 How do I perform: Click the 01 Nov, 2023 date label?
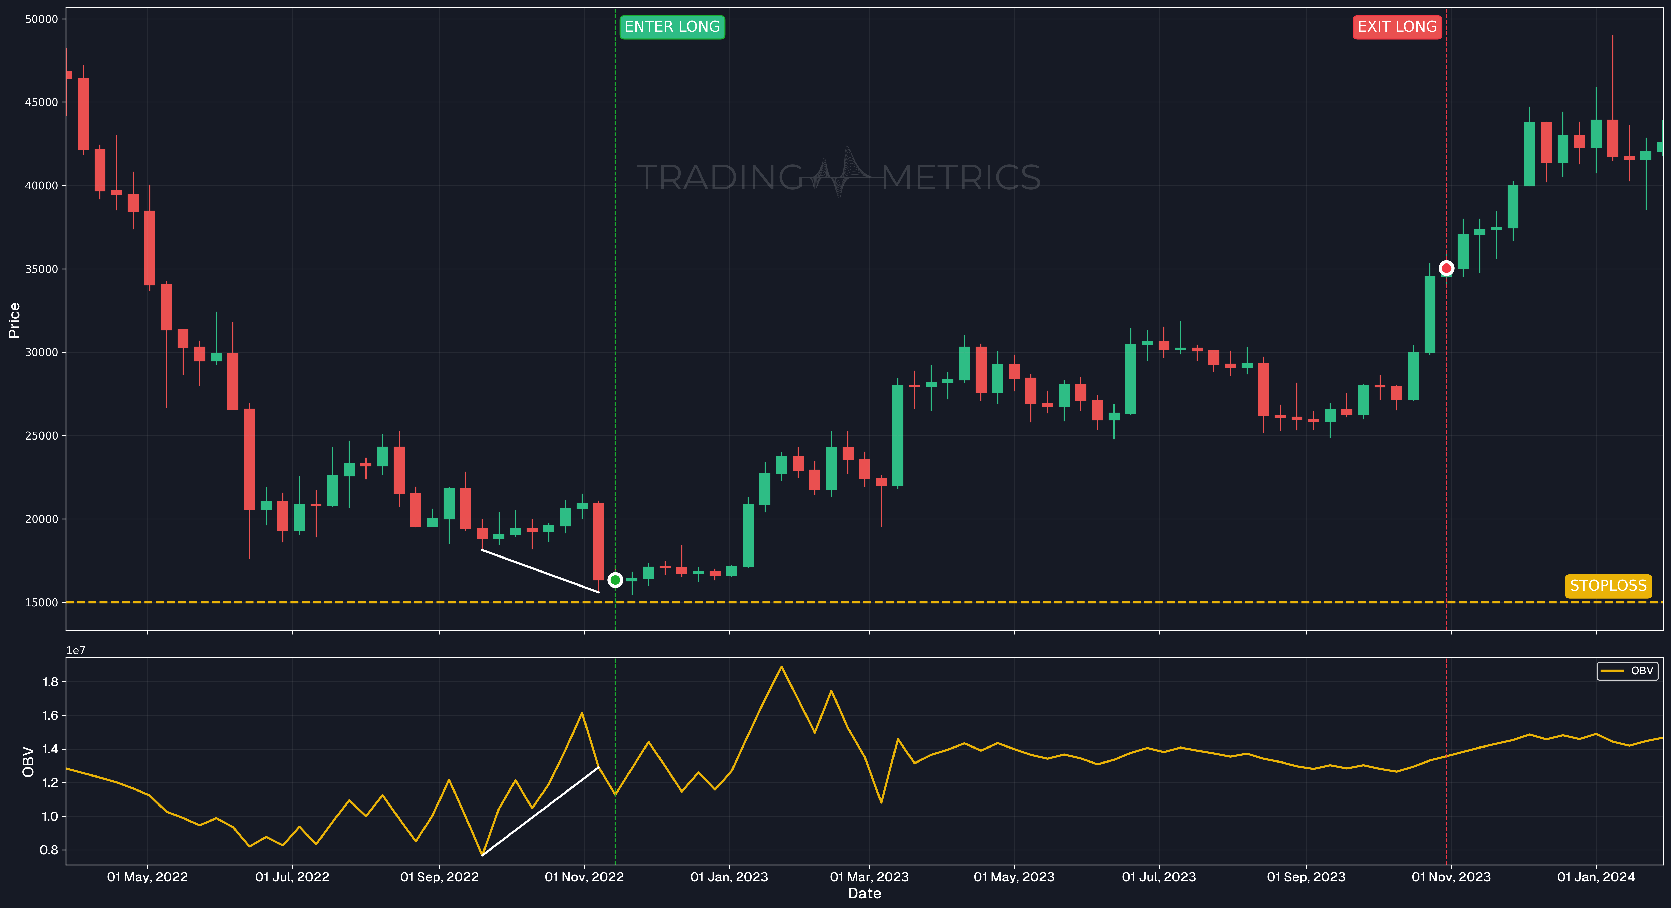pyautogui.click(x=1451, y=877)
